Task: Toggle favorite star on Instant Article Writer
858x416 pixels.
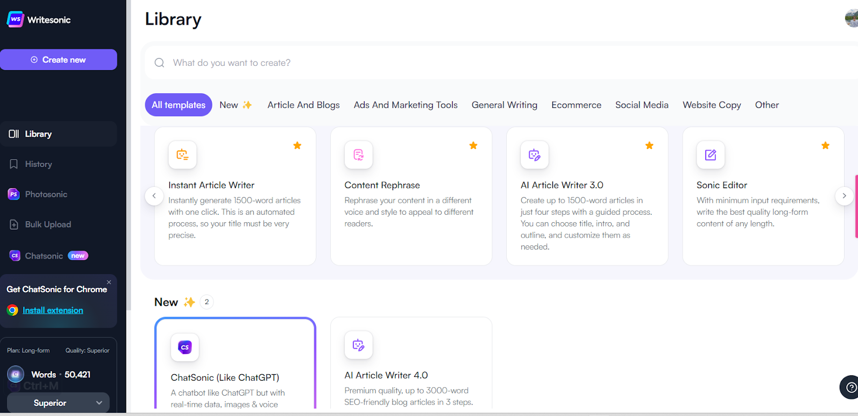Action: tap(297, 146)
